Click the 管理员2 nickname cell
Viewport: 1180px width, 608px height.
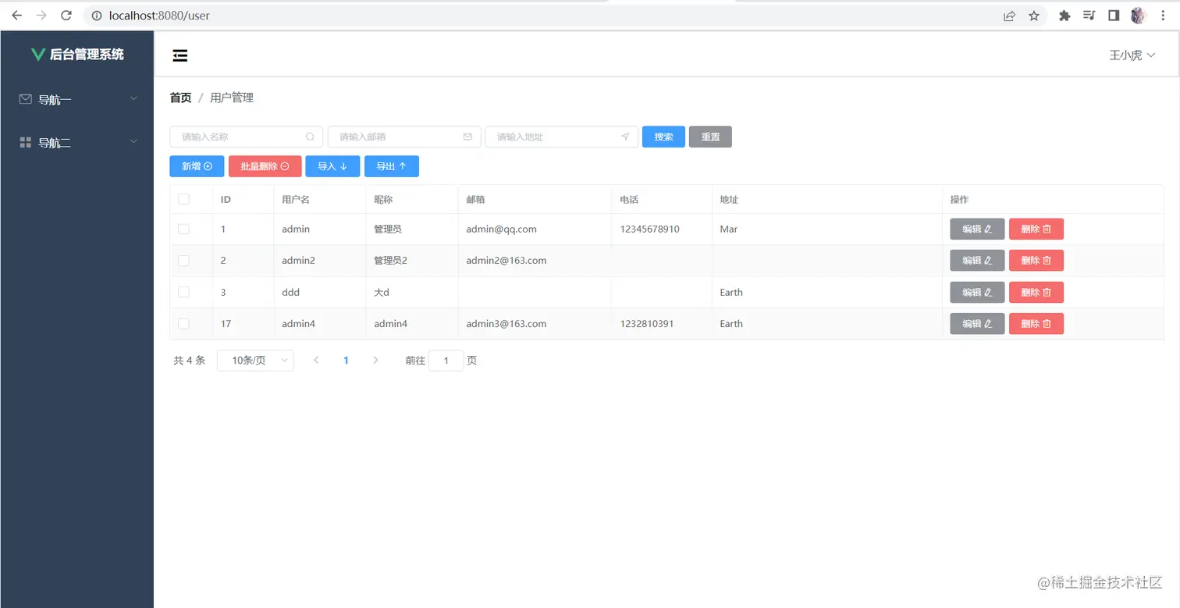point(390,261)
